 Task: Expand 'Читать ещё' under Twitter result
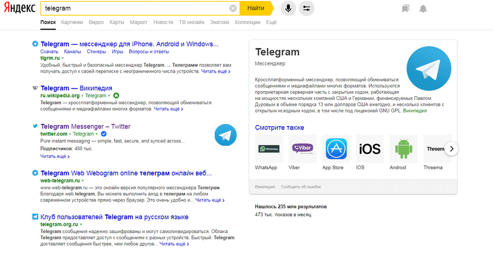55,156
